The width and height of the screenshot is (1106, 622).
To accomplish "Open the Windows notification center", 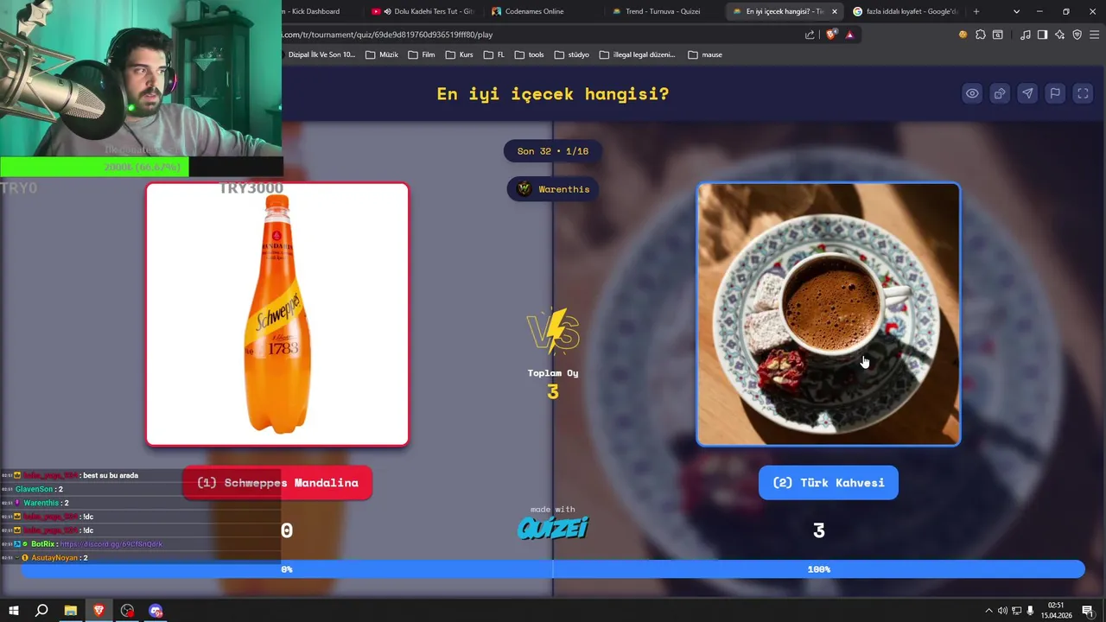I will click(1088, 611).
